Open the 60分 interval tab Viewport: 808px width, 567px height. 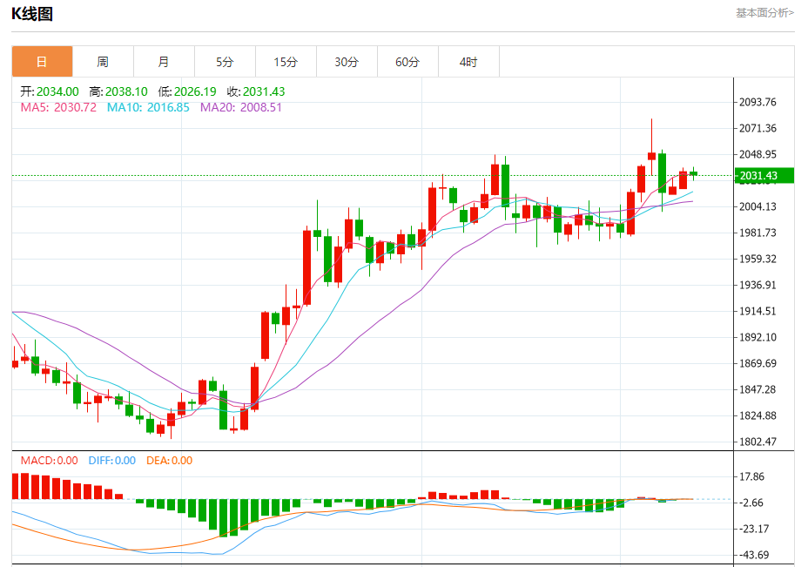(x=407, y=62)
